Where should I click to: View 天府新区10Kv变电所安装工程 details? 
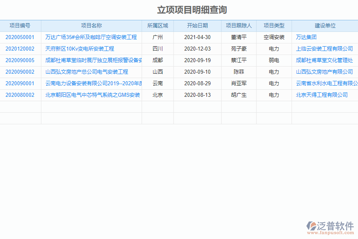[79, 49]
